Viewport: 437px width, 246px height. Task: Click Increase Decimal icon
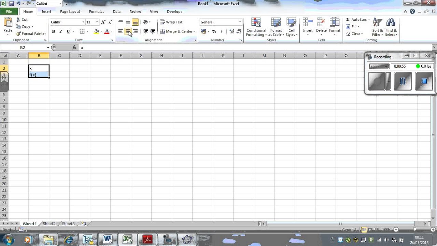232,31
